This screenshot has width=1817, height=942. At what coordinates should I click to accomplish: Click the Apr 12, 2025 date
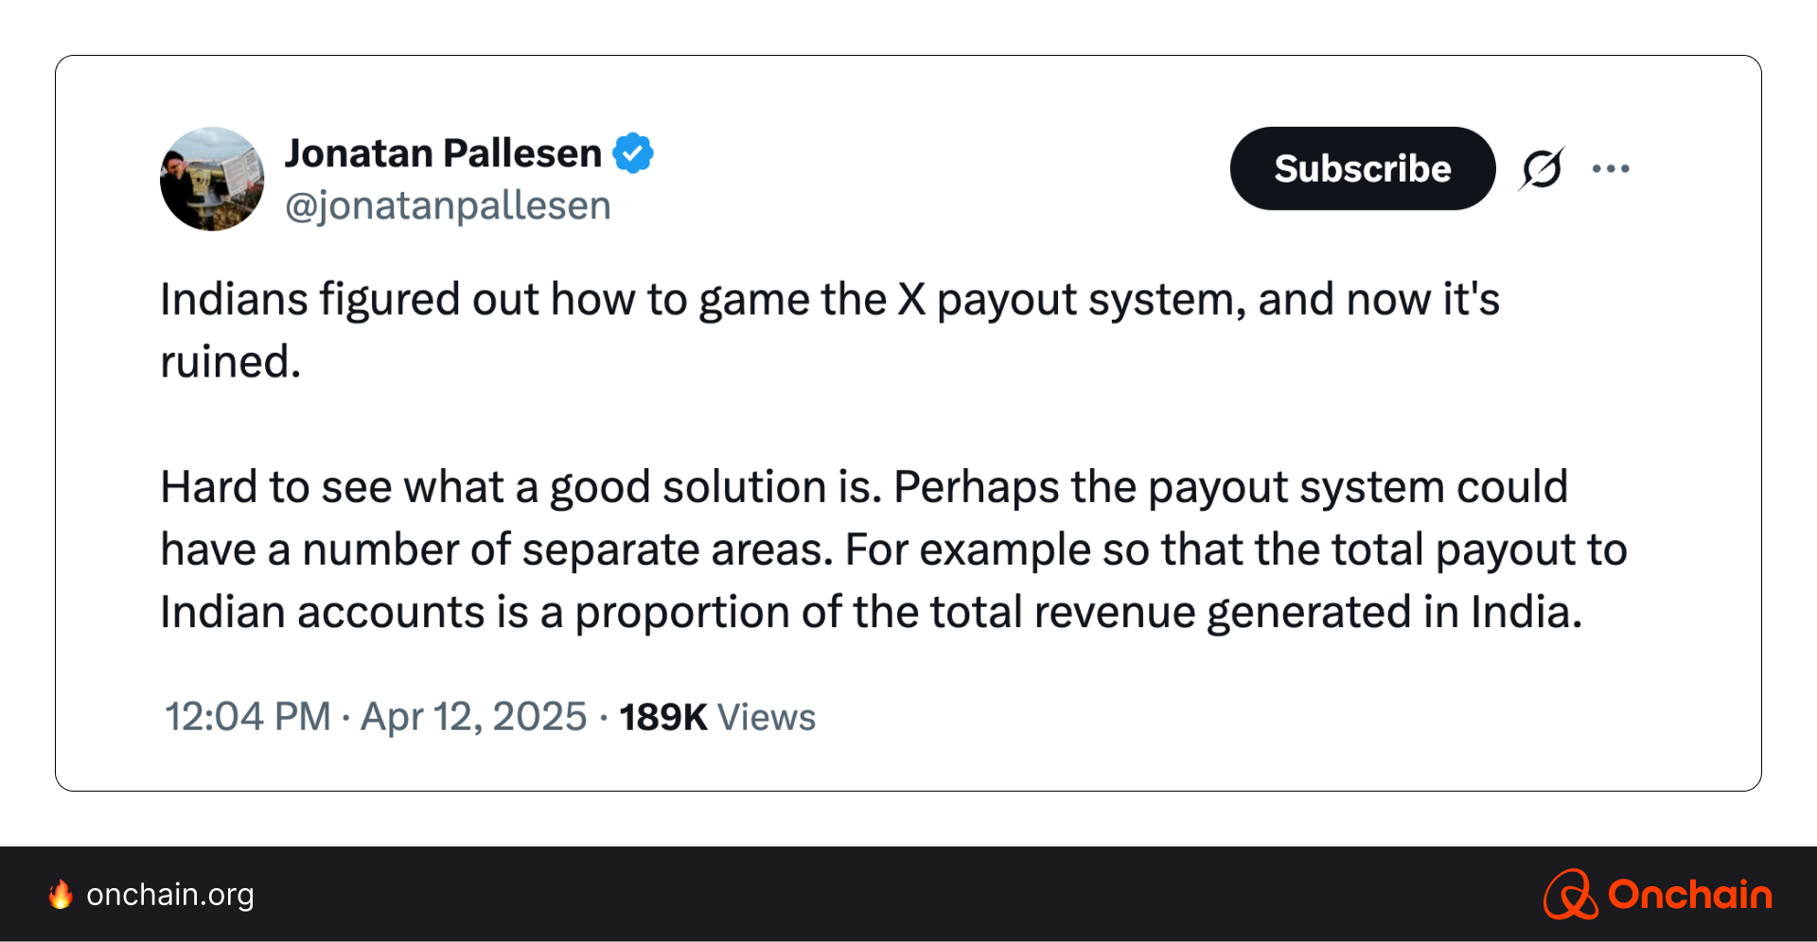pos(474,717)
